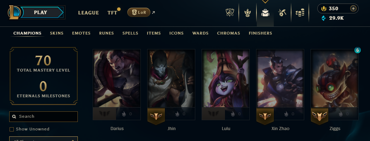The image size is (370, 141).
Task: Enable the Show Unowned checkbox
Action: [12, 129]
